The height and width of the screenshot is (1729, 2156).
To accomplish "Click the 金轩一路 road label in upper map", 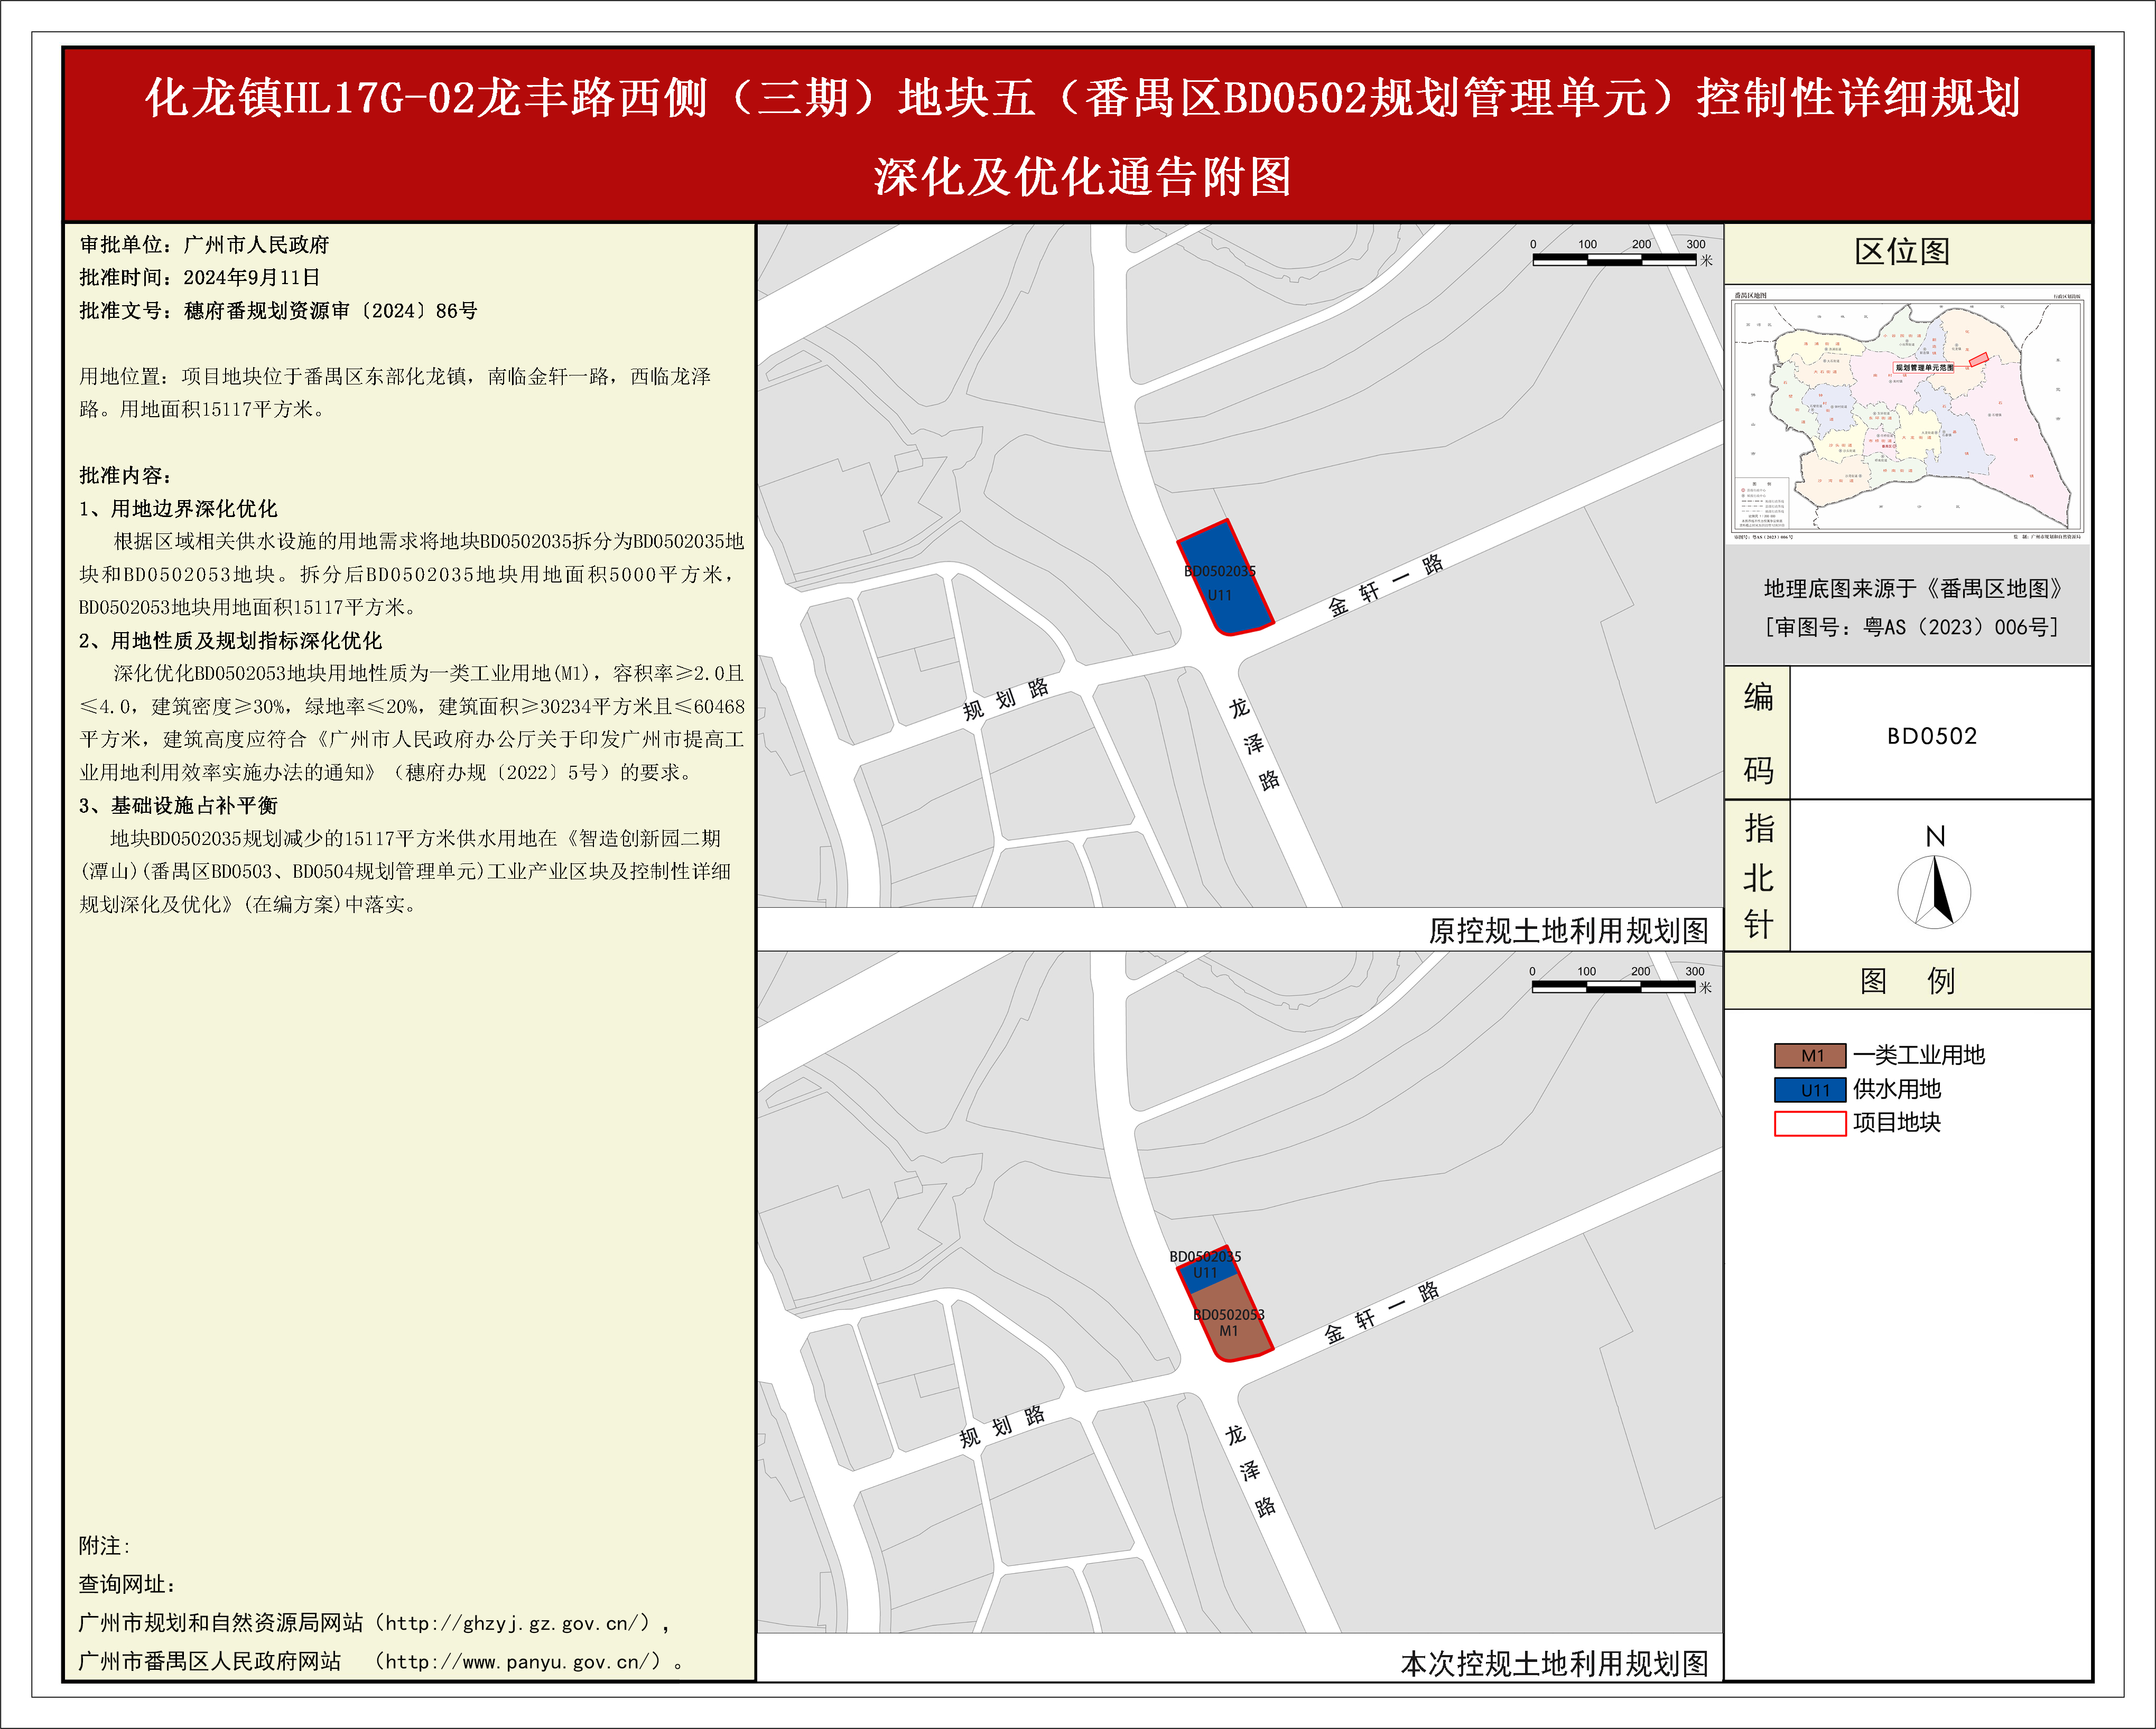I will [x=1384, y=586].
